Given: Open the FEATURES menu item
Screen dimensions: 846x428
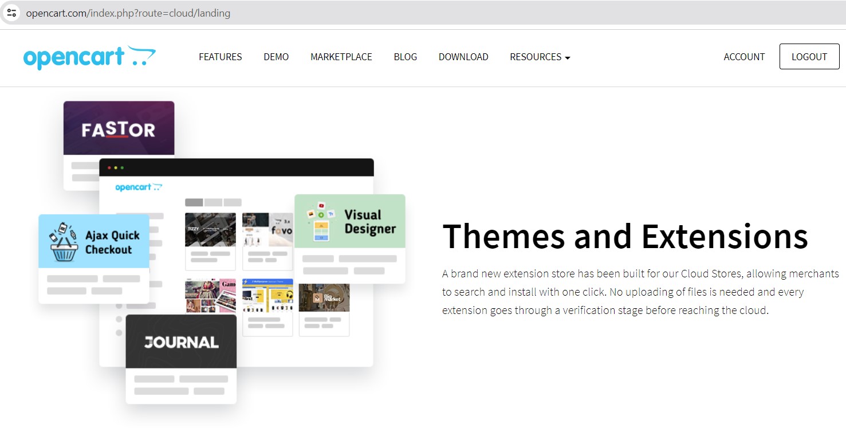Looking at the screenshot, I should [x=221, y=57].
